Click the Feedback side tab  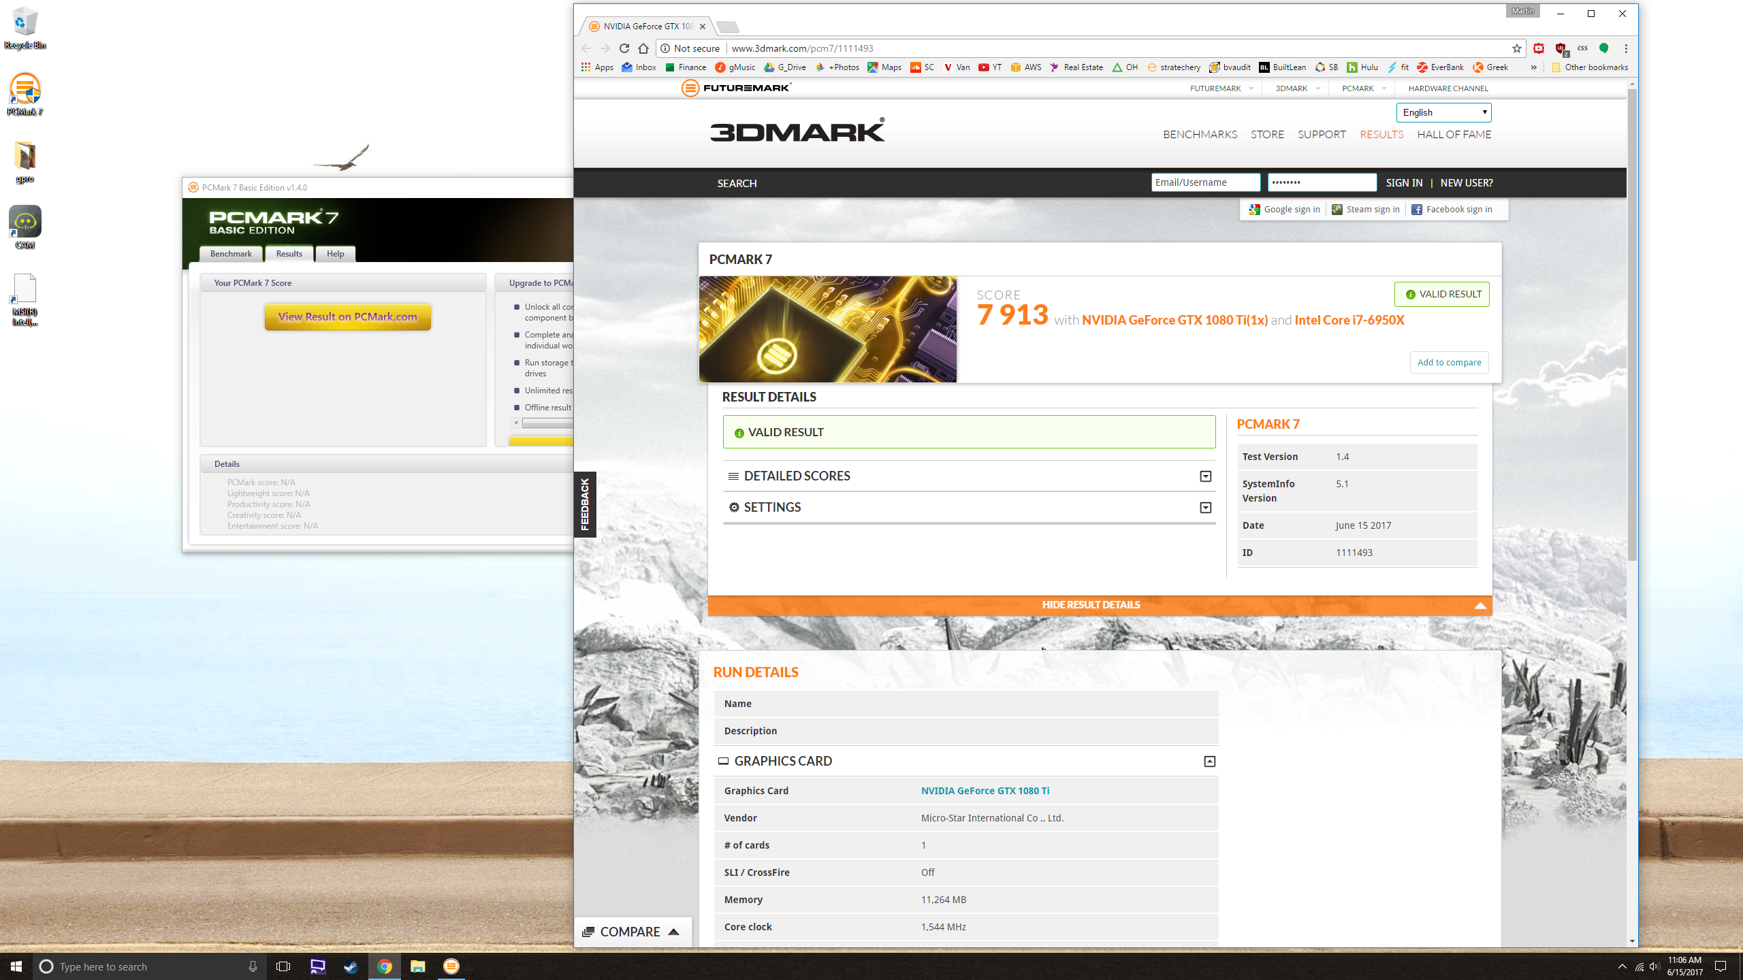click(x=585, y=504)
